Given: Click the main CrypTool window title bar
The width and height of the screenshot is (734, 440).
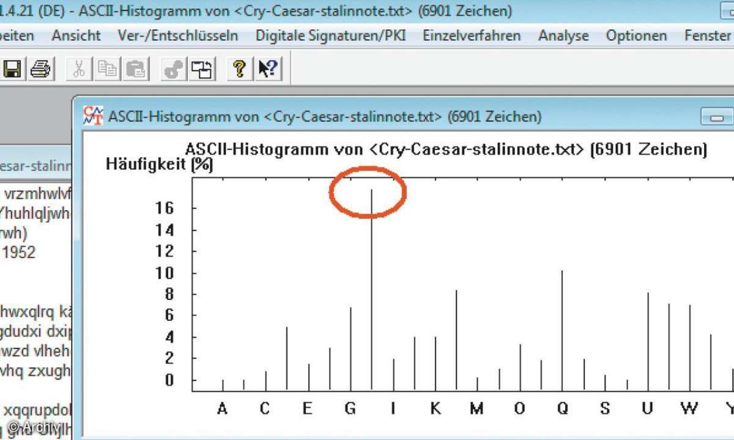Looking at the screenshot, I should tap(367, 11).
